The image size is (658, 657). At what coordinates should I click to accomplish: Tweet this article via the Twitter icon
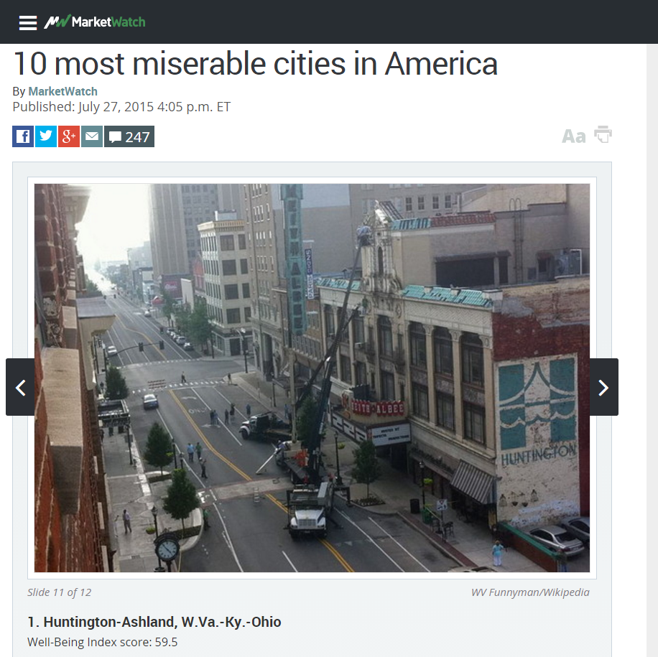coord(46,136)
